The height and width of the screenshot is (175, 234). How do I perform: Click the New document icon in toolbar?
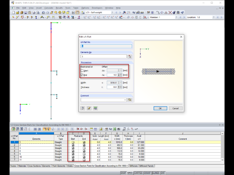click(x=14, y=13)
